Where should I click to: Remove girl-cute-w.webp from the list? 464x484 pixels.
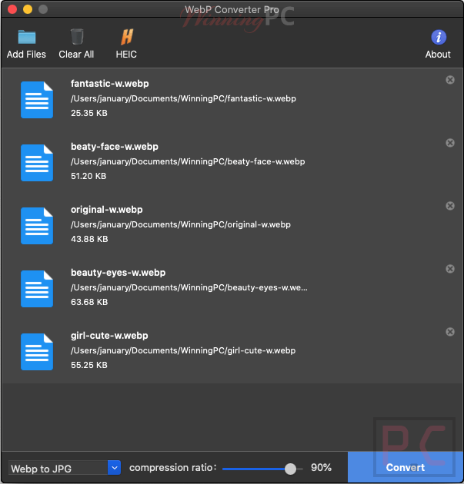coord(450,332)
